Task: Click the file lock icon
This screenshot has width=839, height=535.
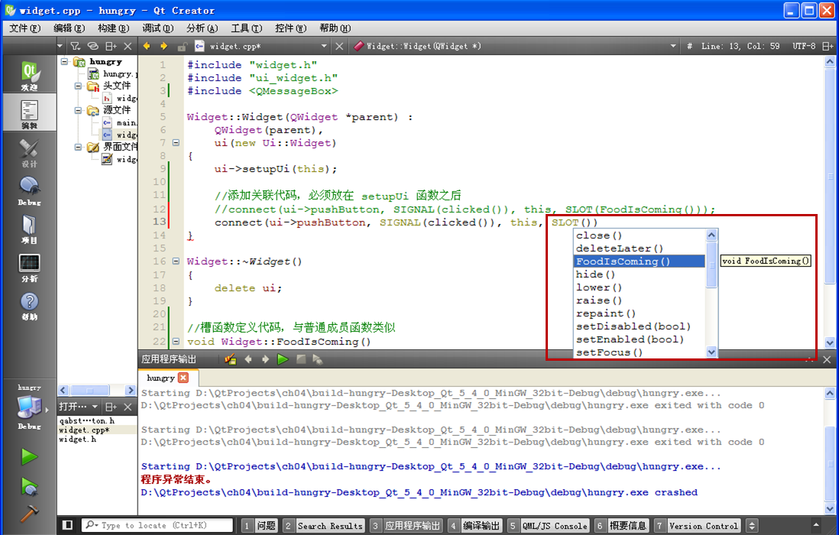Action: pyautogui.click(x=182, y=47)
